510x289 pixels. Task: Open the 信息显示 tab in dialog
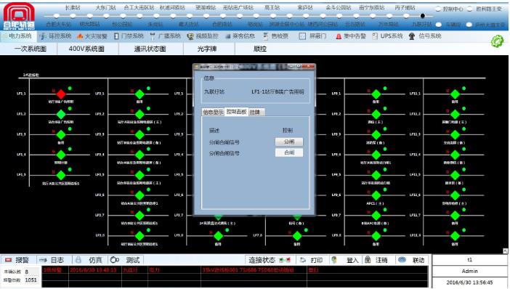(213, 112)
